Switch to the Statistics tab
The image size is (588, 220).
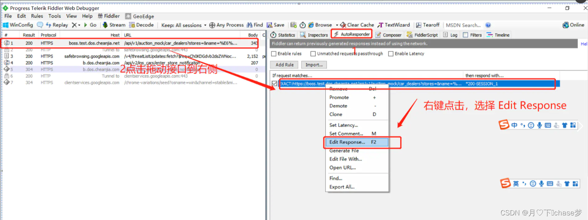click(283, 35)
